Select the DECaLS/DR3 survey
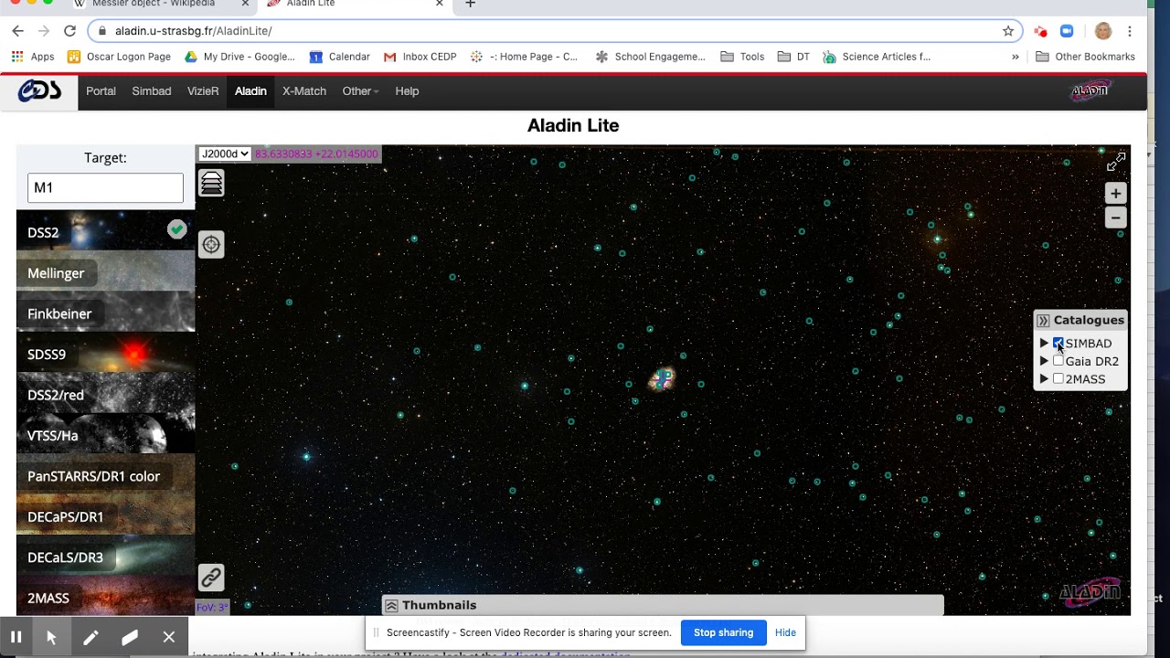This screenshot has width=1170, height=658. (105, 557)
